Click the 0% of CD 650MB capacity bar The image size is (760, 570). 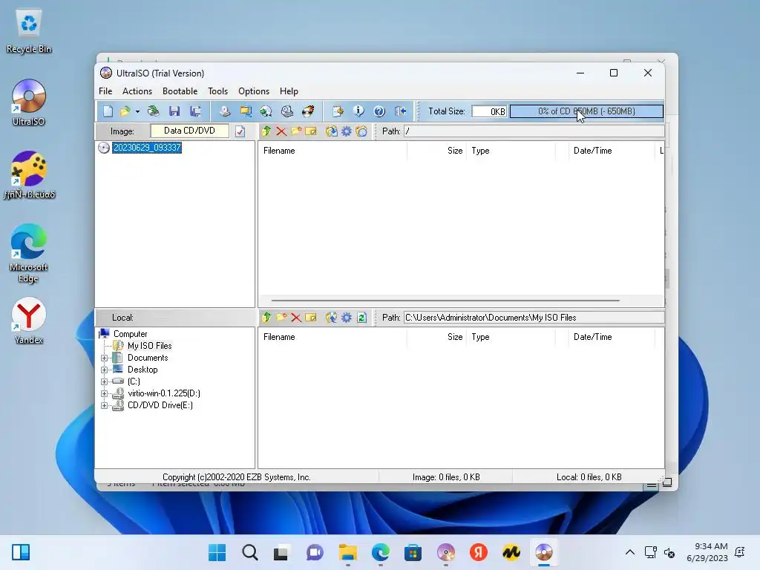tap(586, 111)
